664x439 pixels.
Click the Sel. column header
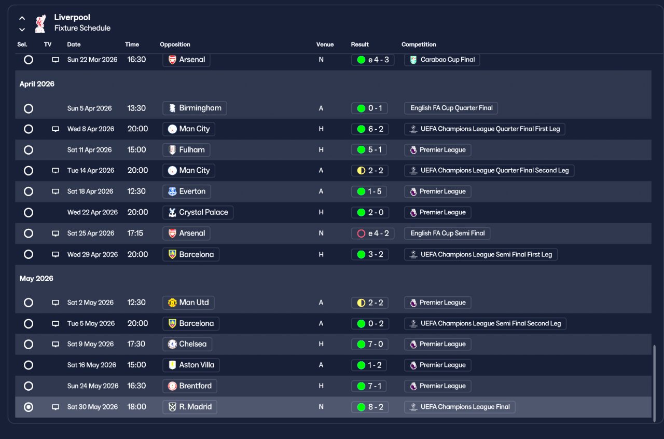[x=22, y=45]
